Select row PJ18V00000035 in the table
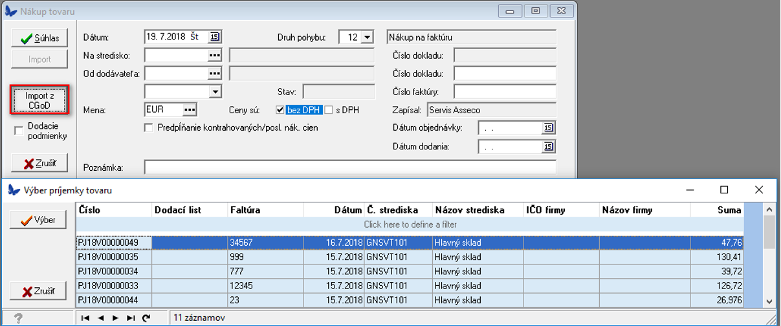781x326 pixels. [114, 257]
